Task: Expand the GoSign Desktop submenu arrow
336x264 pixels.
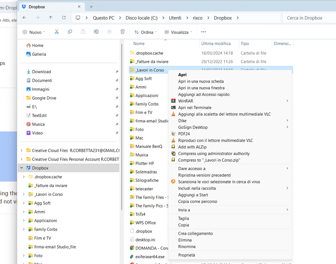Action: coord(287,127)
